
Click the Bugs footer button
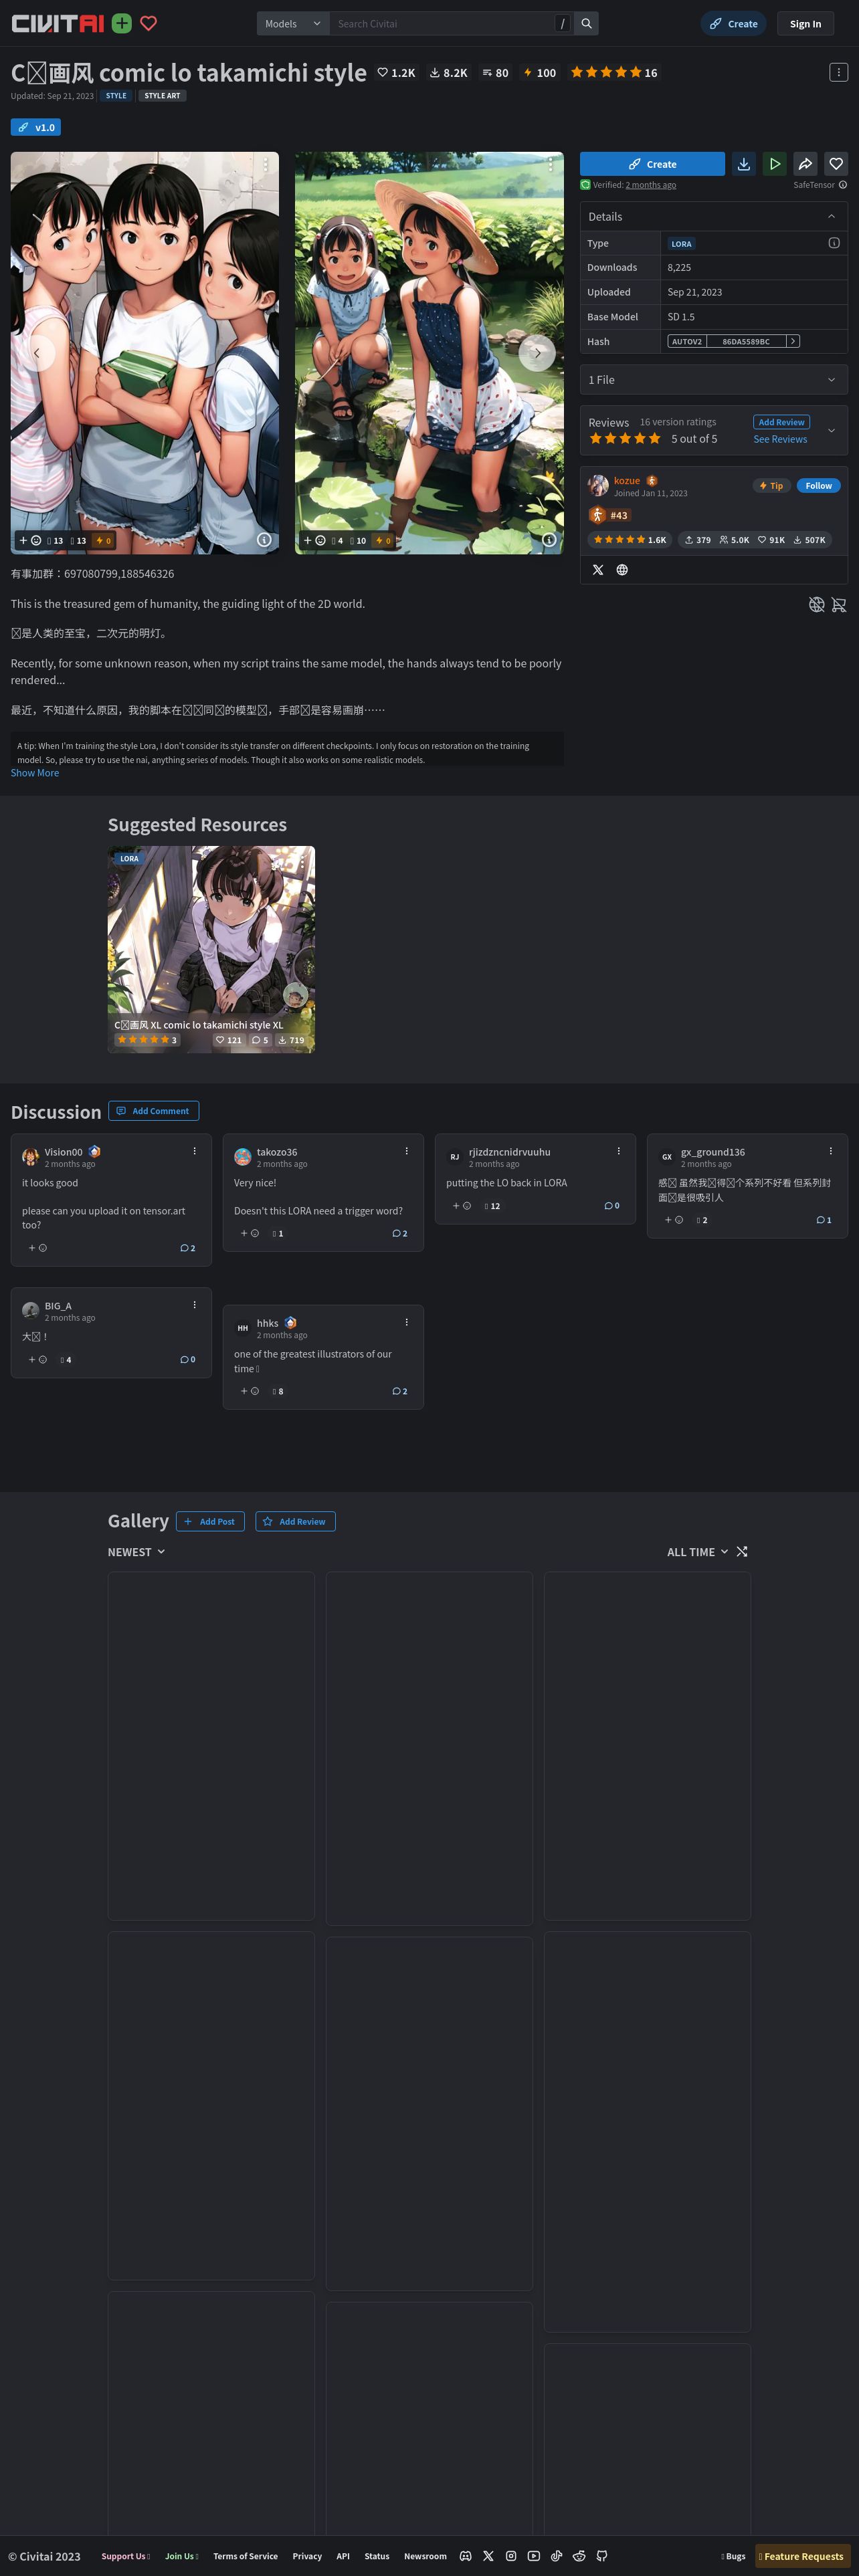click(733, 2556)
